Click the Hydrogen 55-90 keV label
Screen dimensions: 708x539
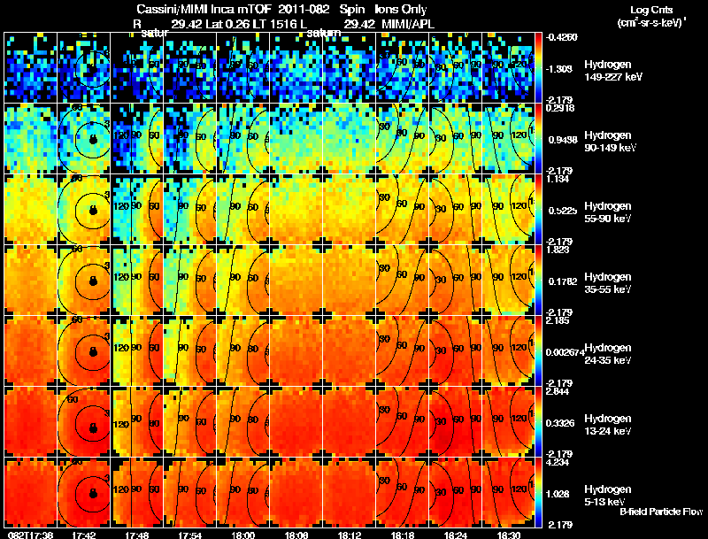[608, 212]
